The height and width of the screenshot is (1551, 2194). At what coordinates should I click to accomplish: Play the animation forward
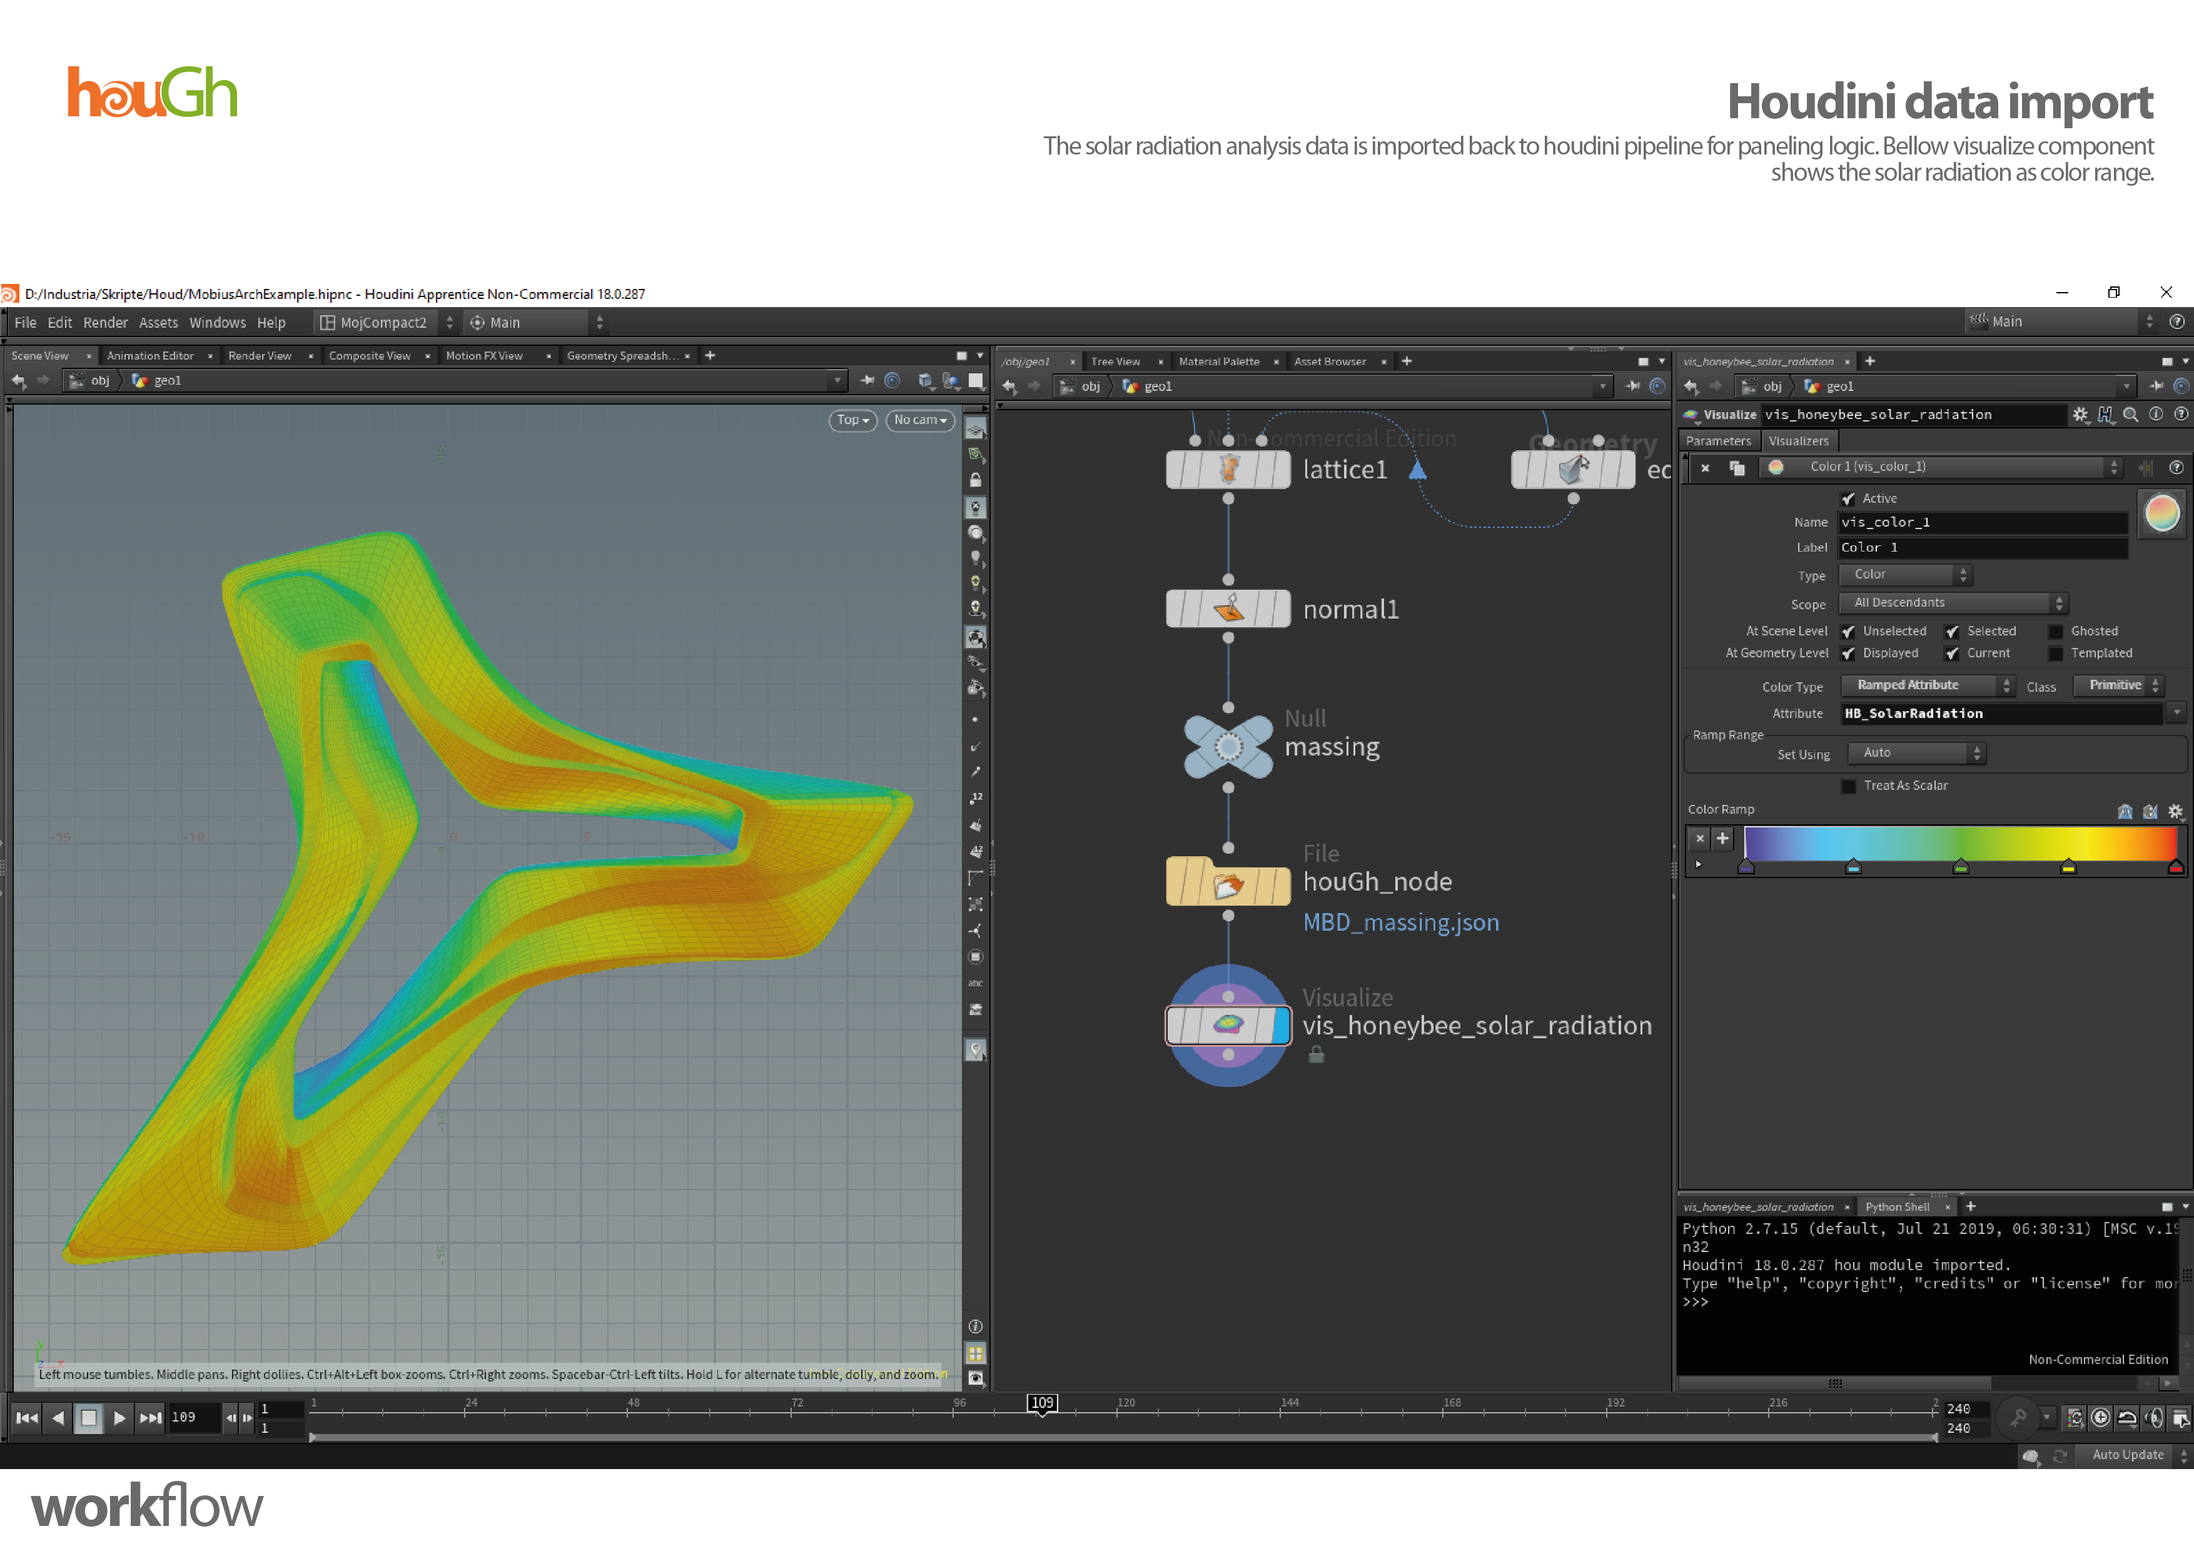pos(119,1417)
